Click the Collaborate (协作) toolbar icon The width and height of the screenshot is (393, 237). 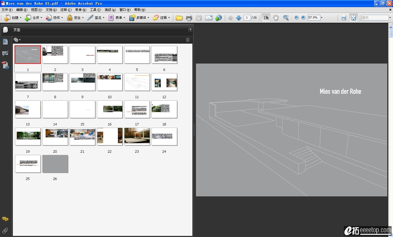click(49, 18)
